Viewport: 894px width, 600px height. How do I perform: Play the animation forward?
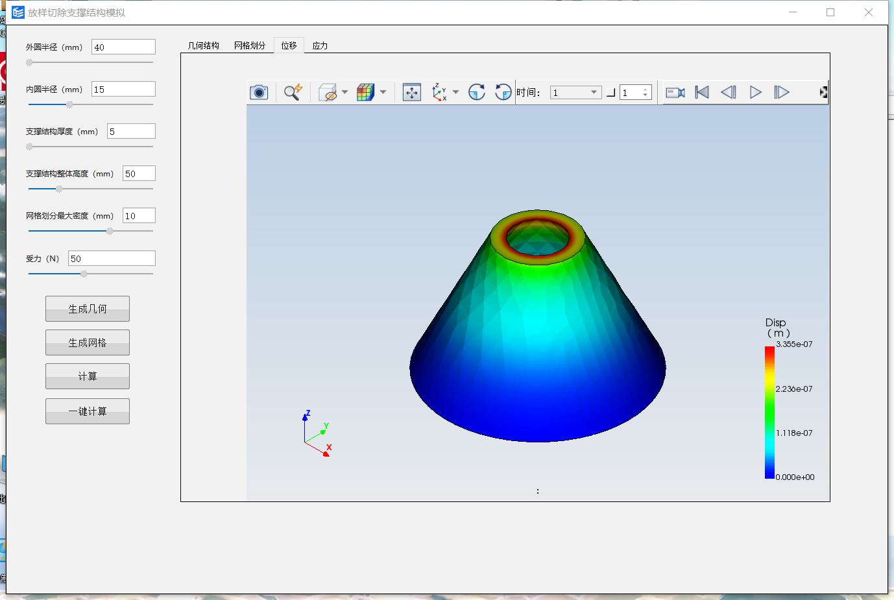pos(755,93)
